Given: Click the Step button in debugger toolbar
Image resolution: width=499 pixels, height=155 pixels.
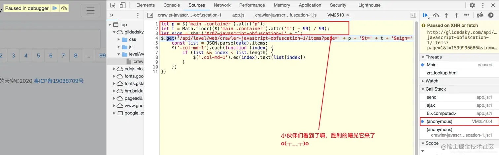Looking at the screenshot, I should [x=467, y=15].
